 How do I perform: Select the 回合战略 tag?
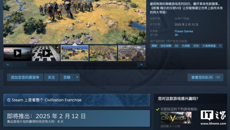(x=166, y=46)
